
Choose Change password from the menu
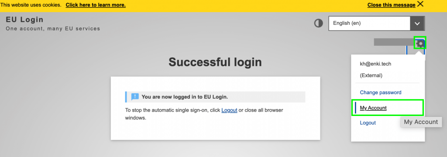pos(381,92)
